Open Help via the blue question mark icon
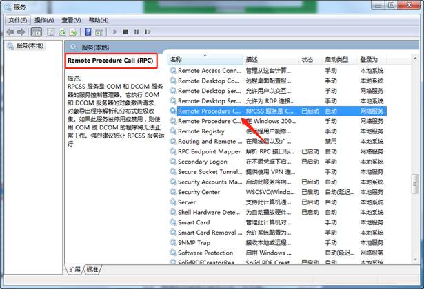 (x=88, y=32)
